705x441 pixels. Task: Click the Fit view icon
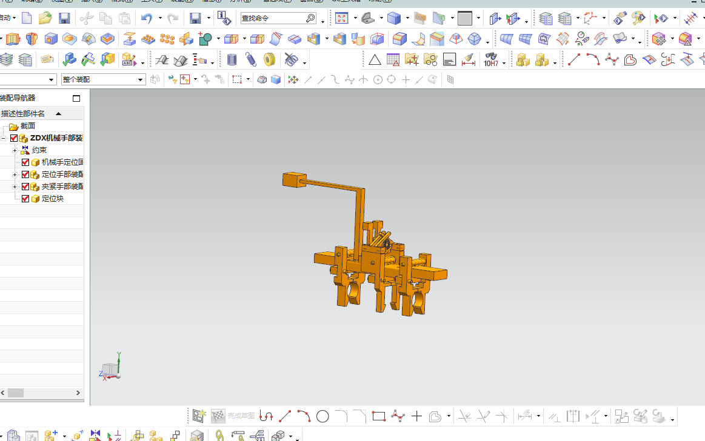(x=342, y=19)
